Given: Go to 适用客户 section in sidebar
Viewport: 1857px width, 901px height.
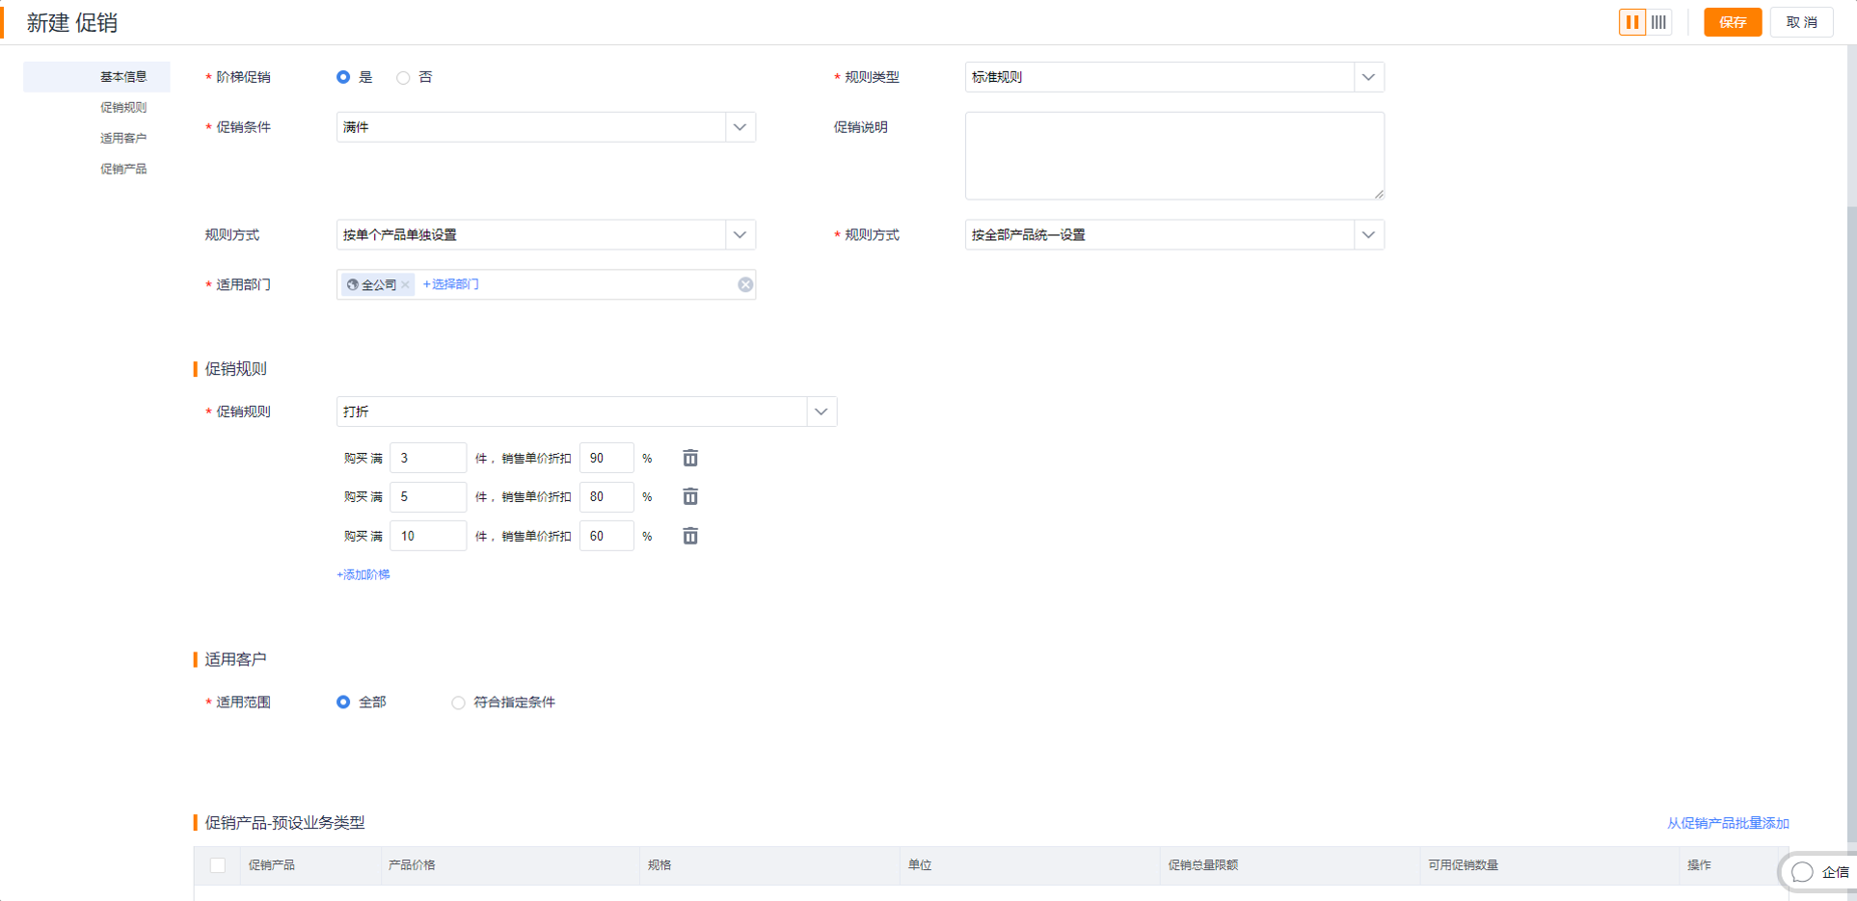Looking at the screenshot, I should (123, 139).
